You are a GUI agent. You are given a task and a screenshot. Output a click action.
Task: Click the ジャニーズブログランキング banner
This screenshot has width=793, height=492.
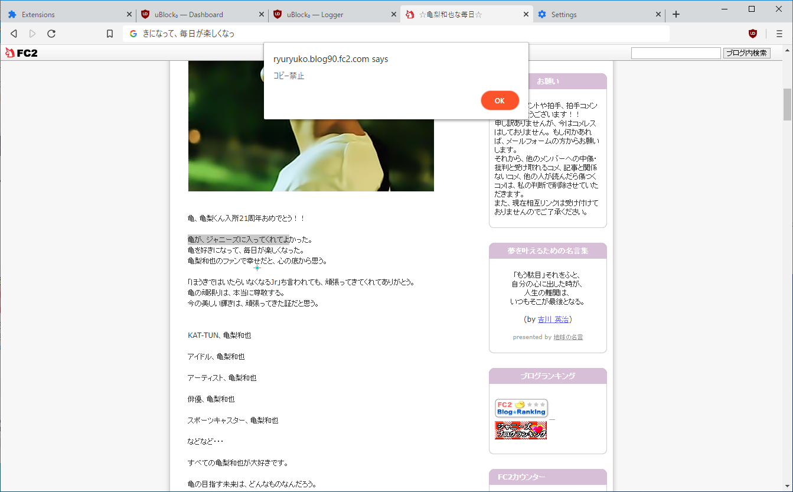521,430
